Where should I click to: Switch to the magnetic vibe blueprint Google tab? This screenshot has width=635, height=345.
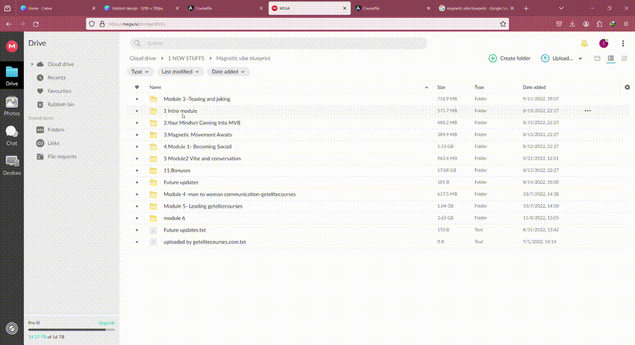click(477, 8)
